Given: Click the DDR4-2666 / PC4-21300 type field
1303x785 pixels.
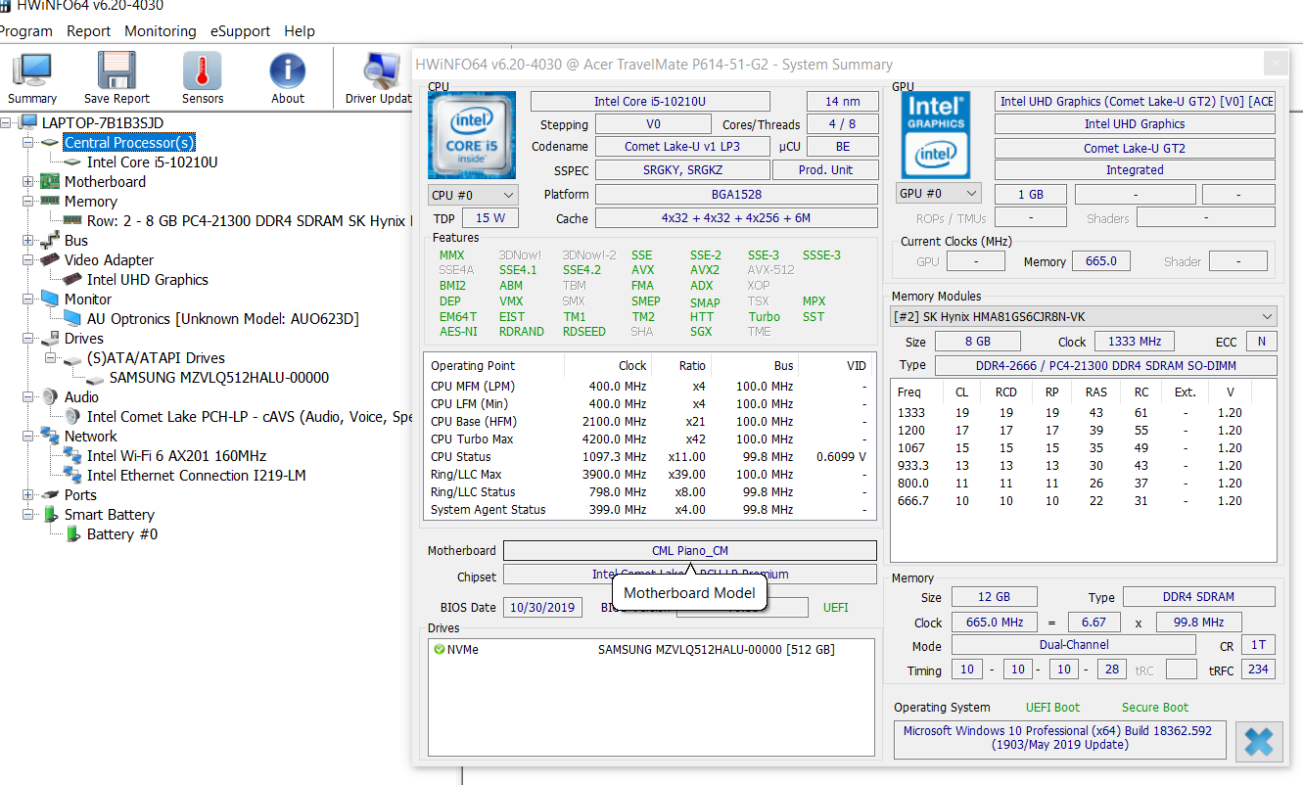Looking at the screenshot, I should pyautogui.click(x=1105, y=365).
